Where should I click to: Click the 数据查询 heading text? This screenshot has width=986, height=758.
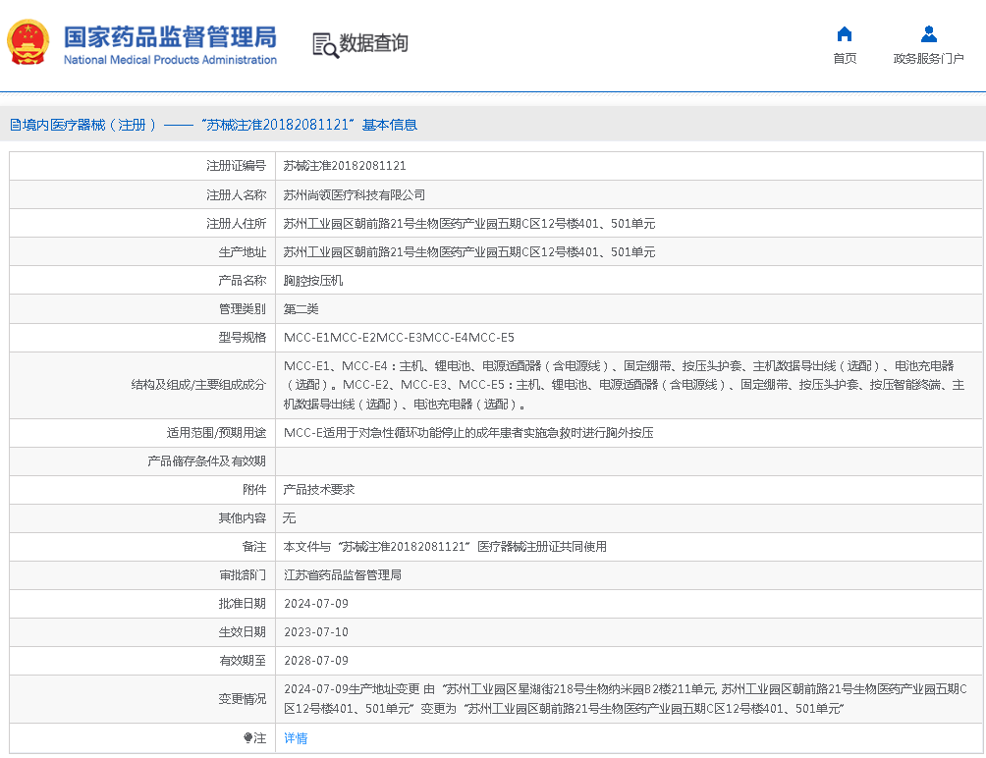tap(373, 44)
